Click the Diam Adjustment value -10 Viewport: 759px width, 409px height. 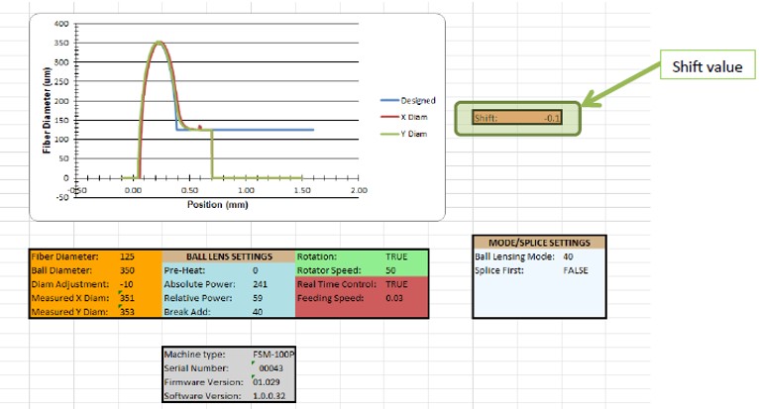128,282
